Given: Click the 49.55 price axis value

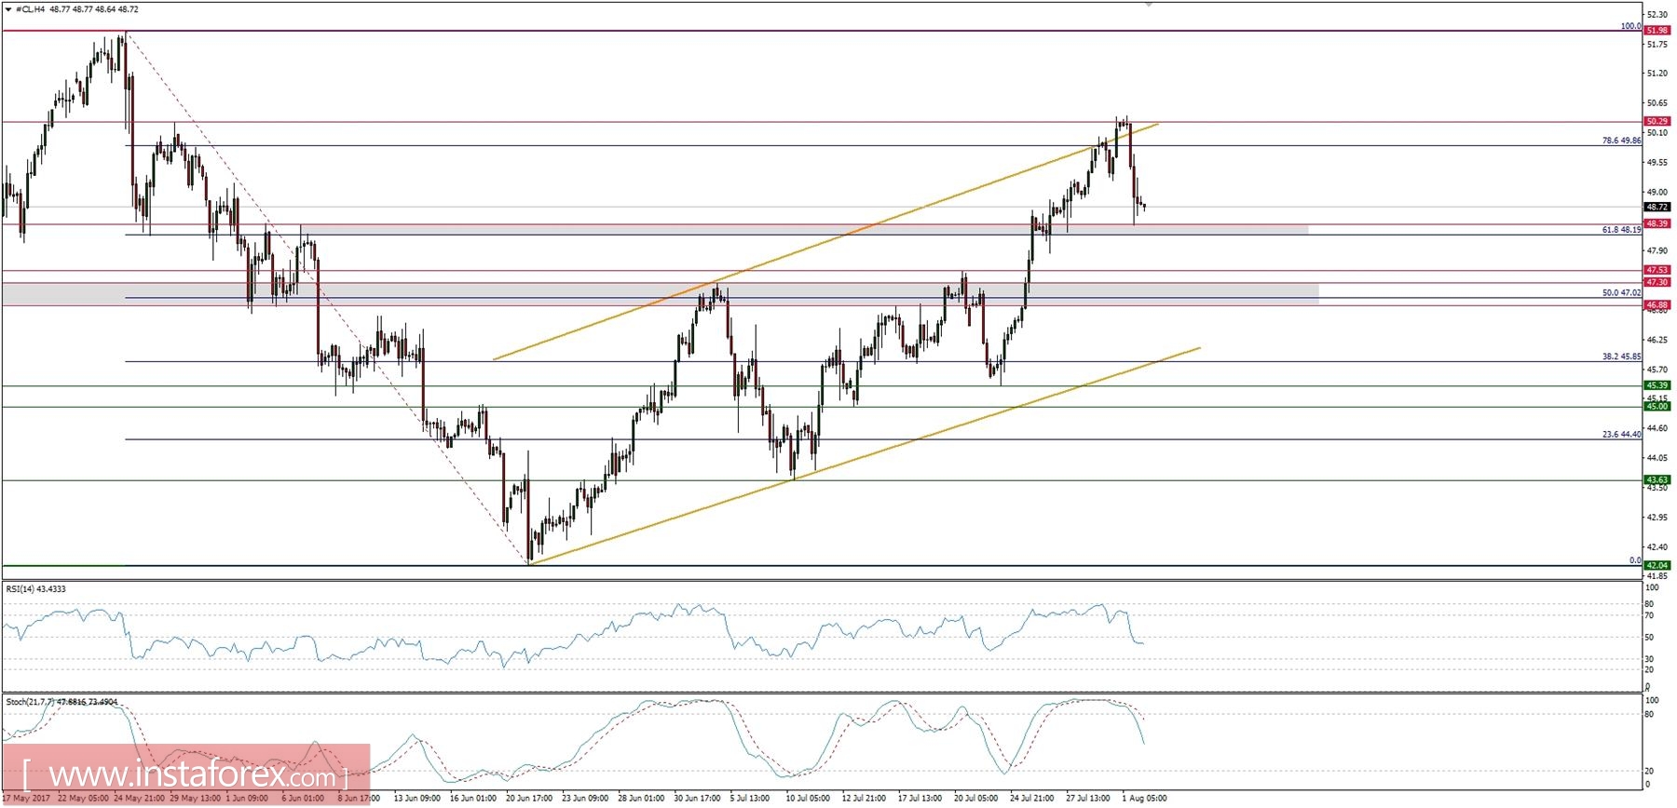Looking at the screenshot, I should 1657,162.
